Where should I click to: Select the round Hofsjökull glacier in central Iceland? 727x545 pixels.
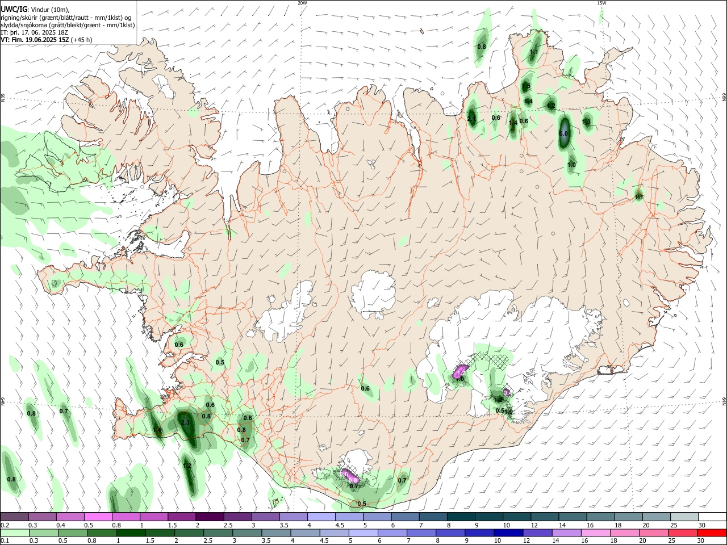pos(373,295)
